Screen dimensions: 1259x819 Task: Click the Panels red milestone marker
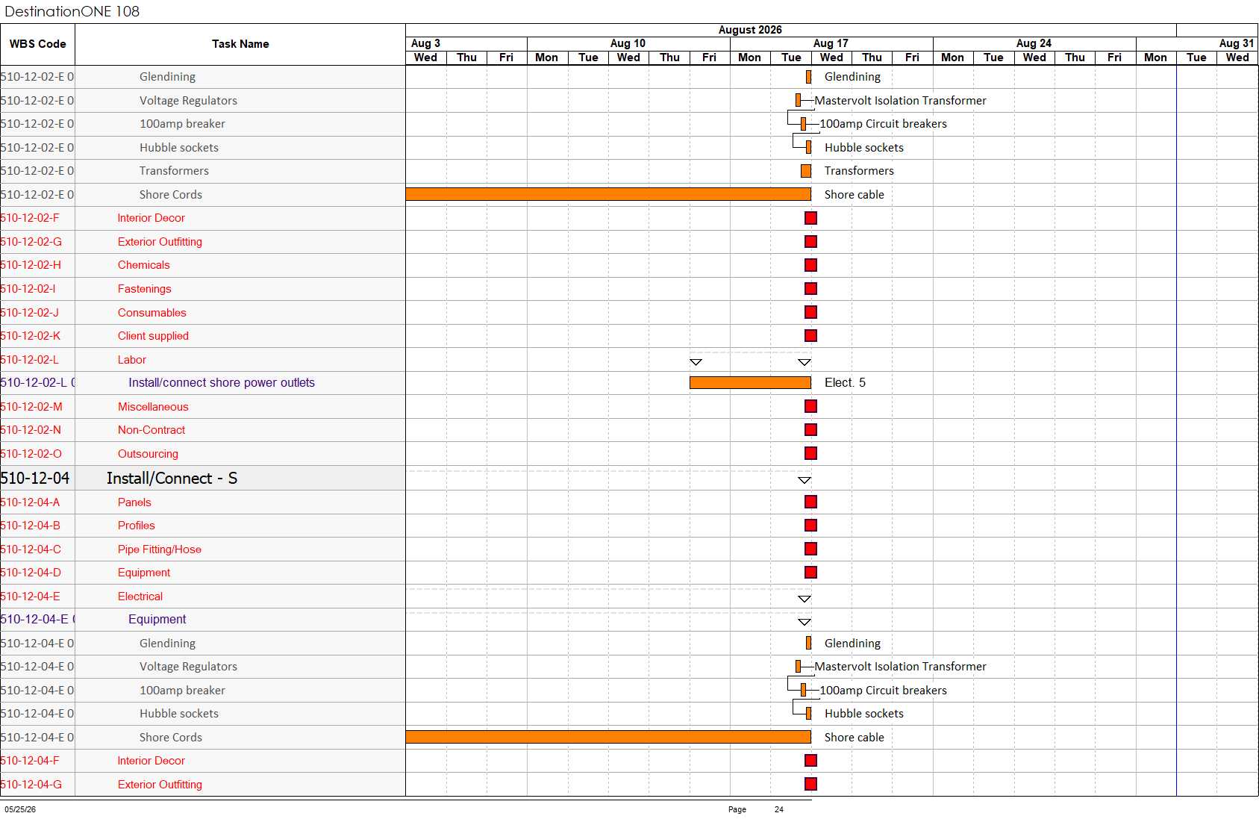[x=810, y=502]
